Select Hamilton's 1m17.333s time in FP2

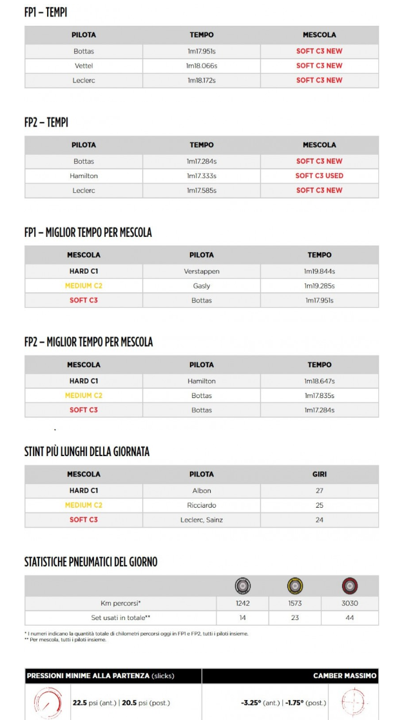[x=202, y=175]
